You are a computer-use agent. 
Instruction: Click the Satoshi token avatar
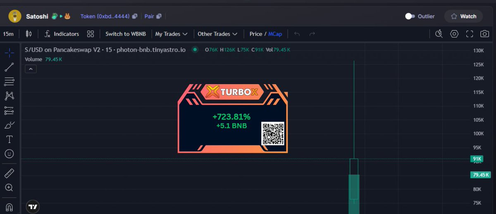pos(15,16)
